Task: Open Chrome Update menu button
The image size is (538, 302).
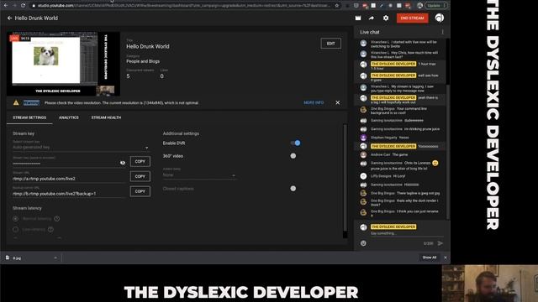Action: coord(436,6)
